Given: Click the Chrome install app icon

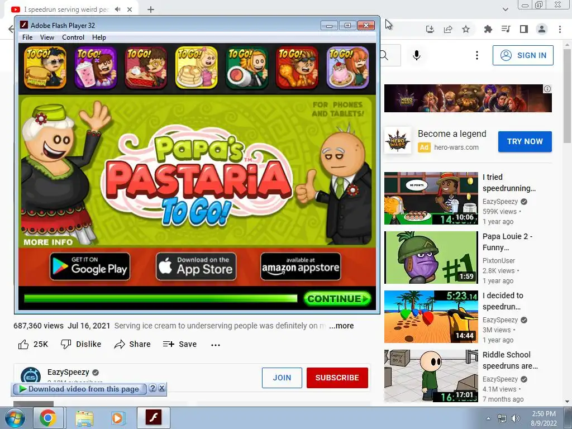Looking at the screenshot, I should pyautogui.click(x=430, y=29).
